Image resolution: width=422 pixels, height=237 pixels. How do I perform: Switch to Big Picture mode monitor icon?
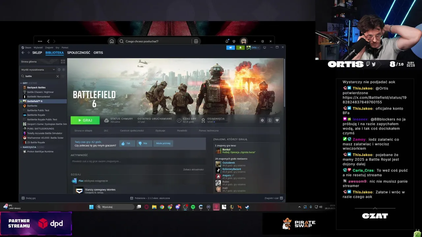point(264,48)
